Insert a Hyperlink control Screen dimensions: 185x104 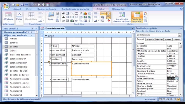(90, 17)
